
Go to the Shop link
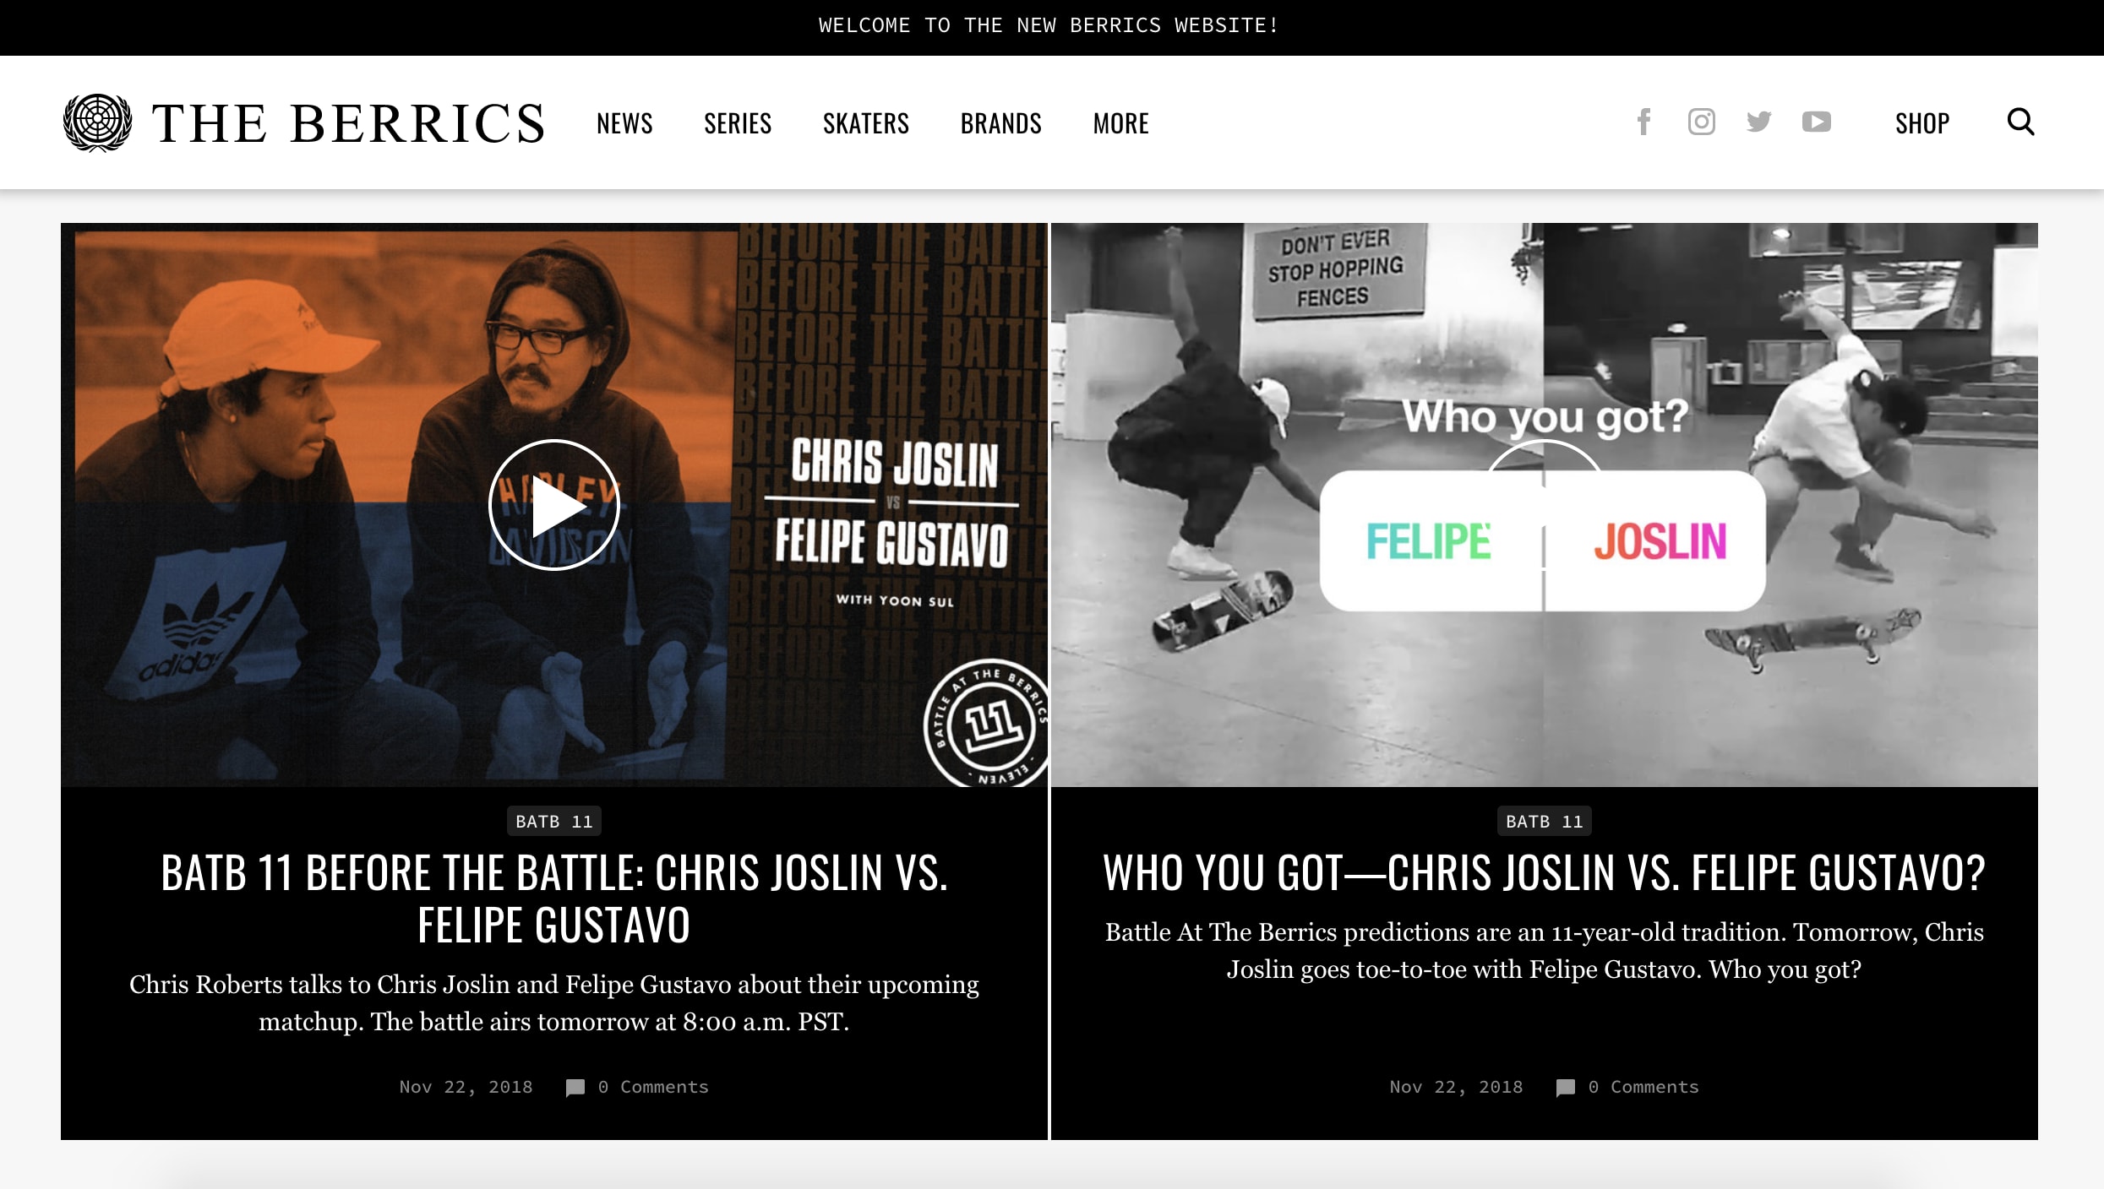(x=1921, y=123)
